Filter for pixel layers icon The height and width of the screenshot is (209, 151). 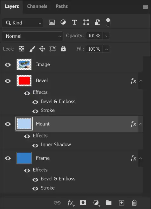(x=52, y=22)
